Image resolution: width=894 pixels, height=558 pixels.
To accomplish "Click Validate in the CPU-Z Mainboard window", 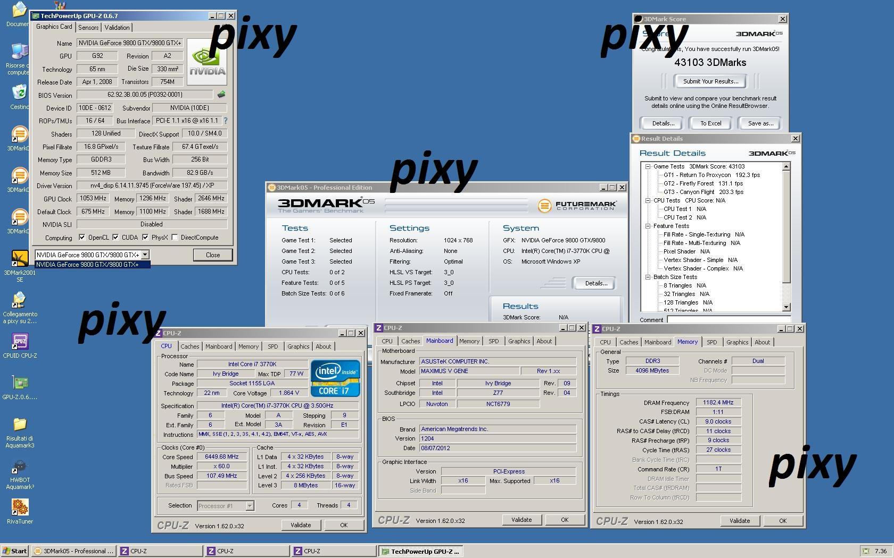I will [521, 520].
